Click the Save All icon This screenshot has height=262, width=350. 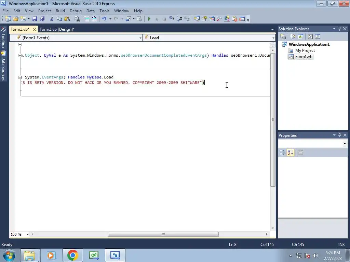42,19
